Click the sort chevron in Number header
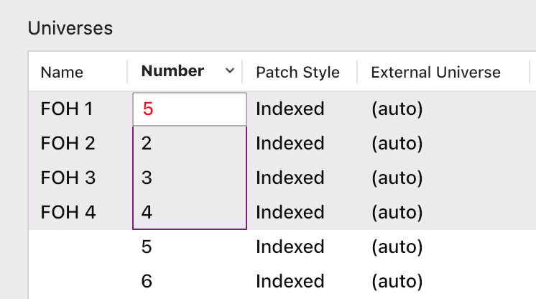This screenshot has height=299, width=536. pyautogui.click(x=229, y=71)
